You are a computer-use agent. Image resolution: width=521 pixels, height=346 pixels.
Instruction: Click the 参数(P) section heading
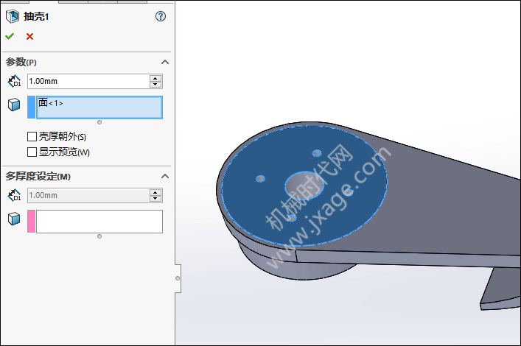[x=21, y=62]
